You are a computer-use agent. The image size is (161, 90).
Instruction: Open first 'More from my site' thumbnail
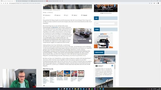[46, 73]
